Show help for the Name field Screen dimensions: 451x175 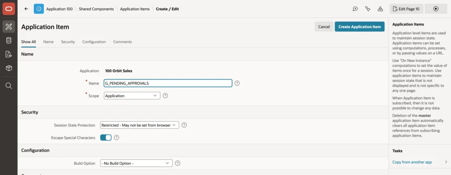[237, 83]
